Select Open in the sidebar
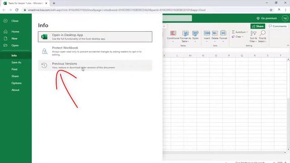The height and width of the screenshot is (163, 290). click(15, 45)
